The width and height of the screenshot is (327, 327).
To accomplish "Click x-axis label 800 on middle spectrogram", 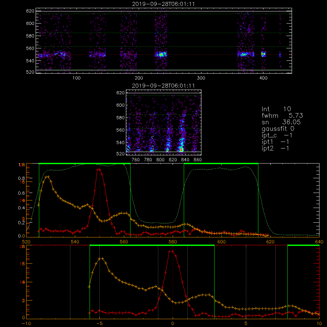I will pyautogui.click(x=160, y=160).
